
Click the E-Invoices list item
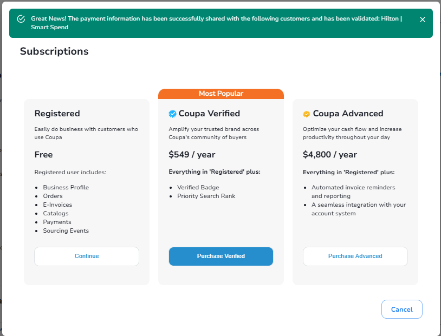[x=57, y=205]
